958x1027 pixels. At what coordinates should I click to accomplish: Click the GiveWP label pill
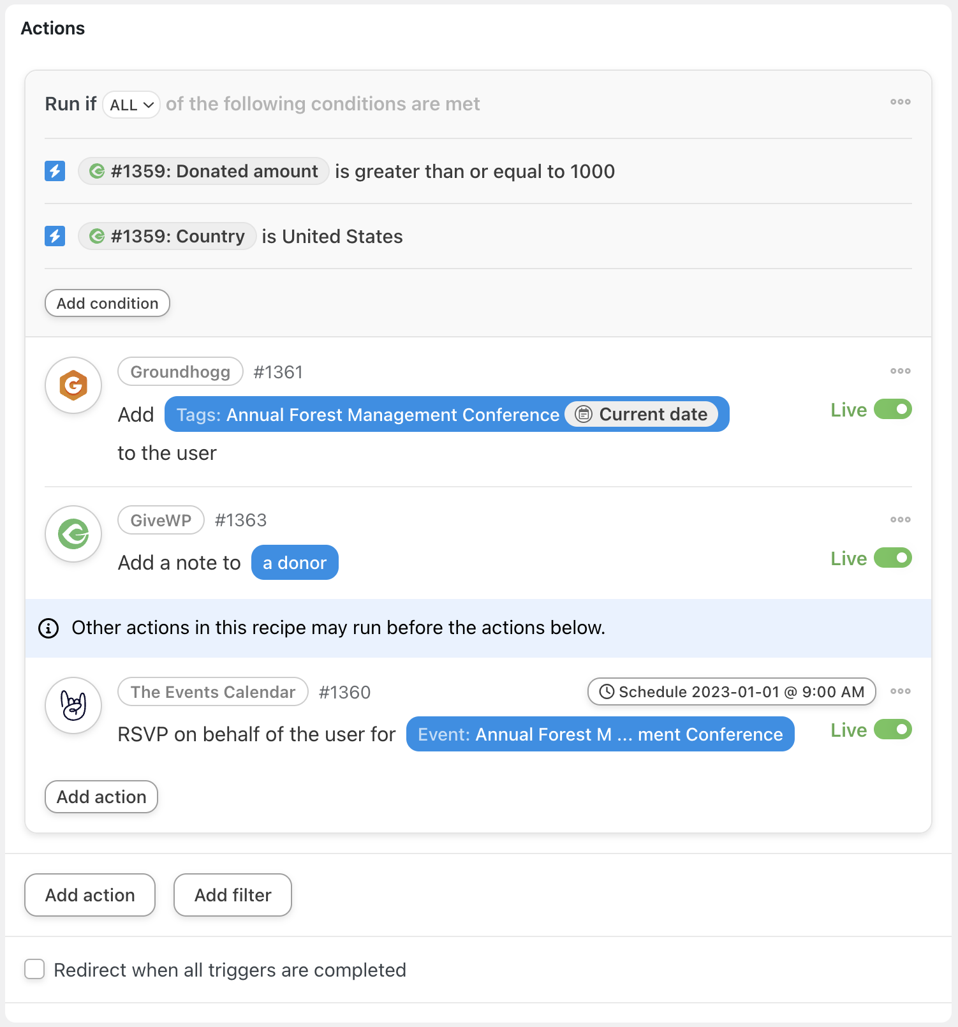[161, 521]
